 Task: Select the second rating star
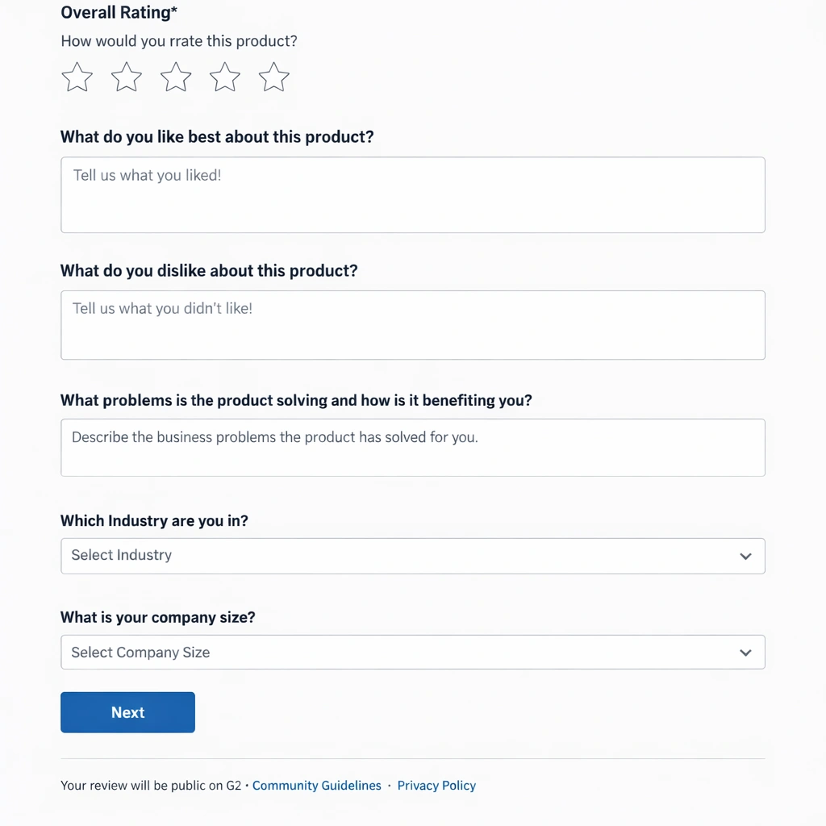tap(127, 78)
